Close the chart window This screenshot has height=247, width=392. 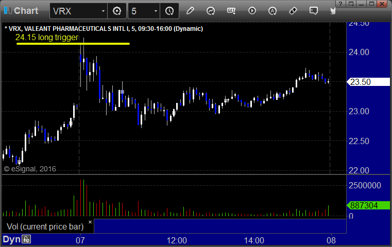(x=382, y=4)
